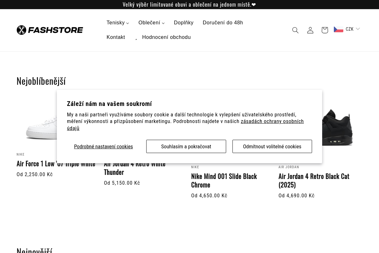Screen dimensions: 379x253
Task: Click the price Od 2,250.00 Kč
Action: tap(35, 174)
